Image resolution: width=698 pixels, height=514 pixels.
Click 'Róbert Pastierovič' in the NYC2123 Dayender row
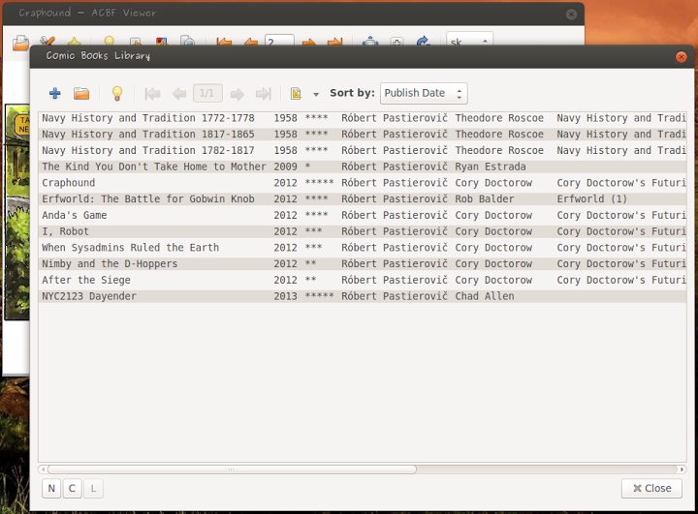click(x=395, y=296)
